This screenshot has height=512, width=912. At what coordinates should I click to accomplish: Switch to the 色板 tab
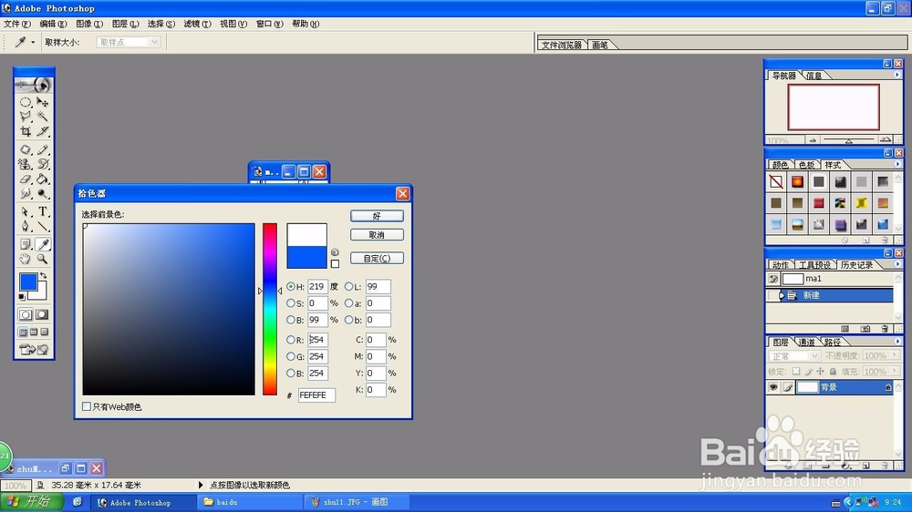pyautogui.click(x=806, y=165)
